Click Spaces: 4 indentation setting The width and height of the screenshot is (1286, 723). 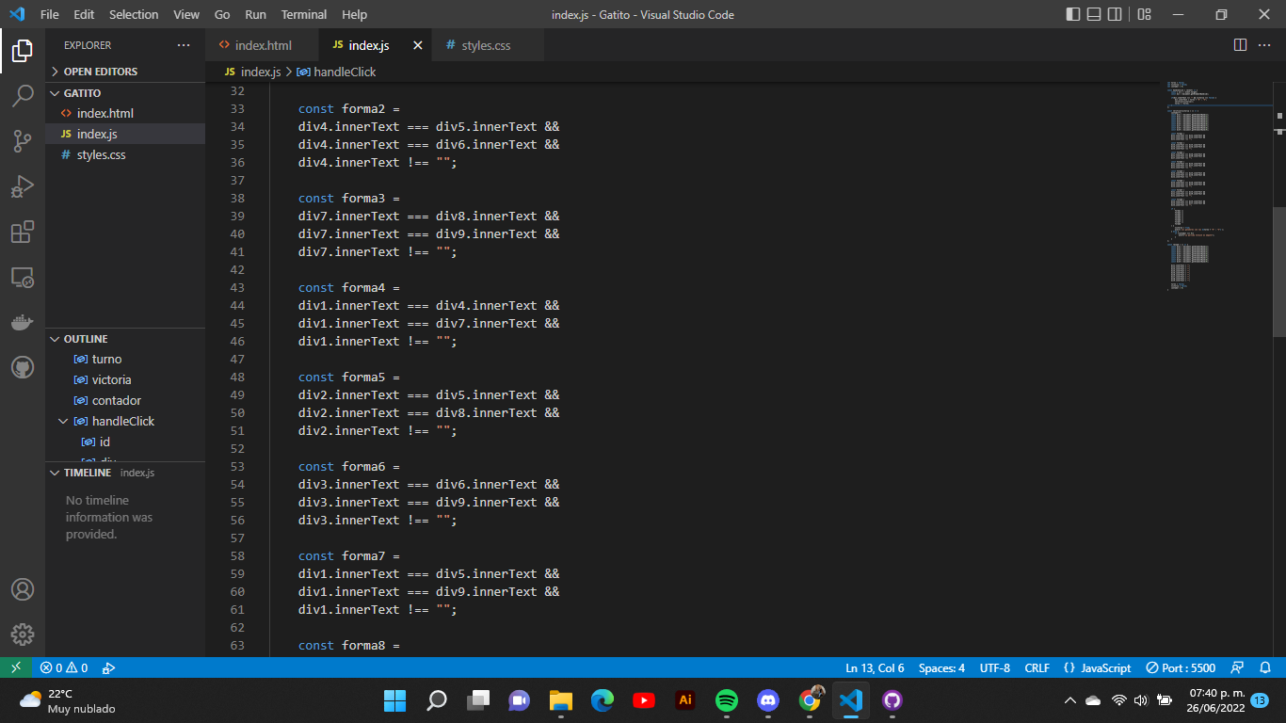pos(941,667)
